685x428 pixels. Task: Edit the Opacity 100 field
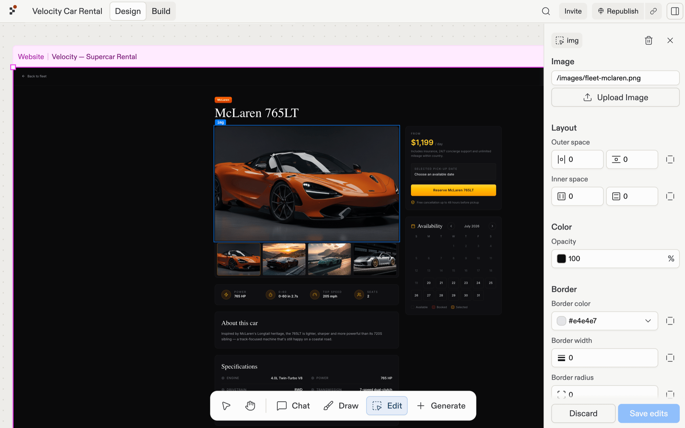coord(615,258)
